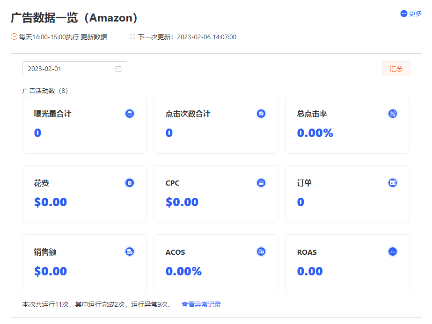The height and width of the screenshot is (324, 432).
Task: Click the ROAS card icon
Action: click(392, 252)
